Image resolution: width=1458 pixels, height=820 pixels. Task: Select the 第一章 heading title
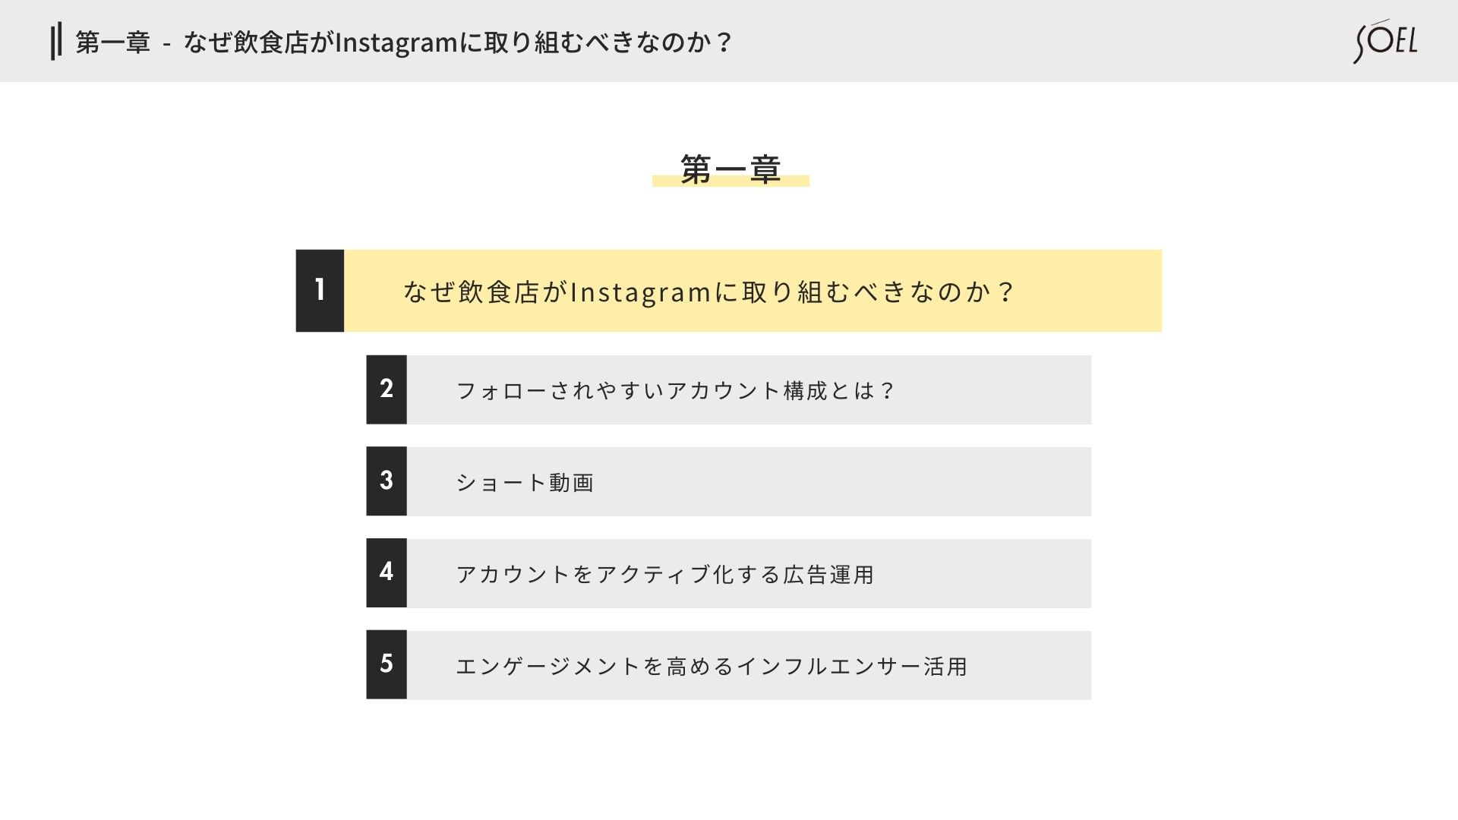731,169
